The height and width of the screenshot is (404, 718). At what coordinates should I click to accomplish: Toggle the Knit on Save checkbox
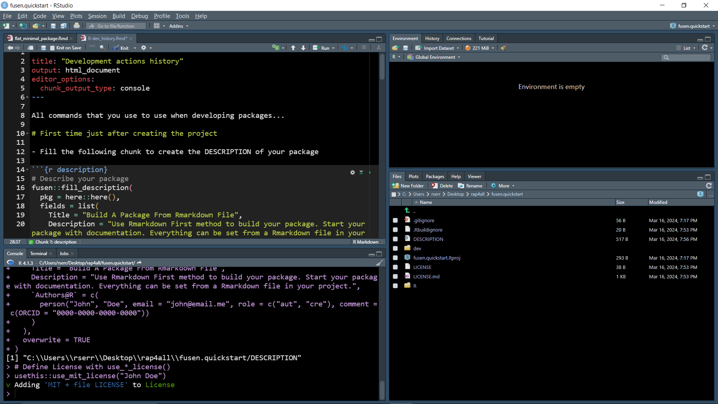click(52, 48)
